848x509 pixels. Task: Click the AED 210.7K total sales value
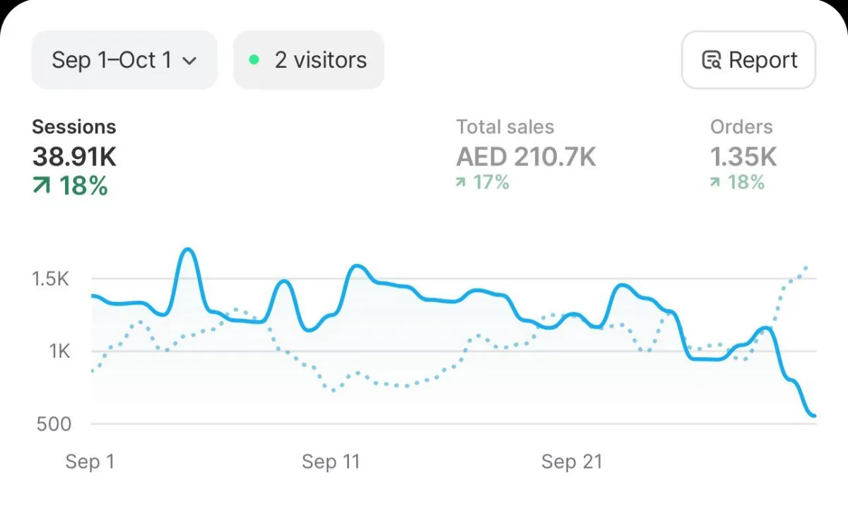tap(526, 157)
